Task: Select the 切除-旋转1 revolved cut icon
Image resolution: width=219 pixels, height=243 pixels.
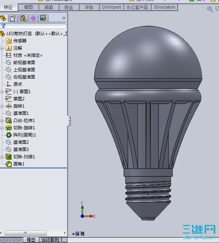Action: click(x=9, y=128)
